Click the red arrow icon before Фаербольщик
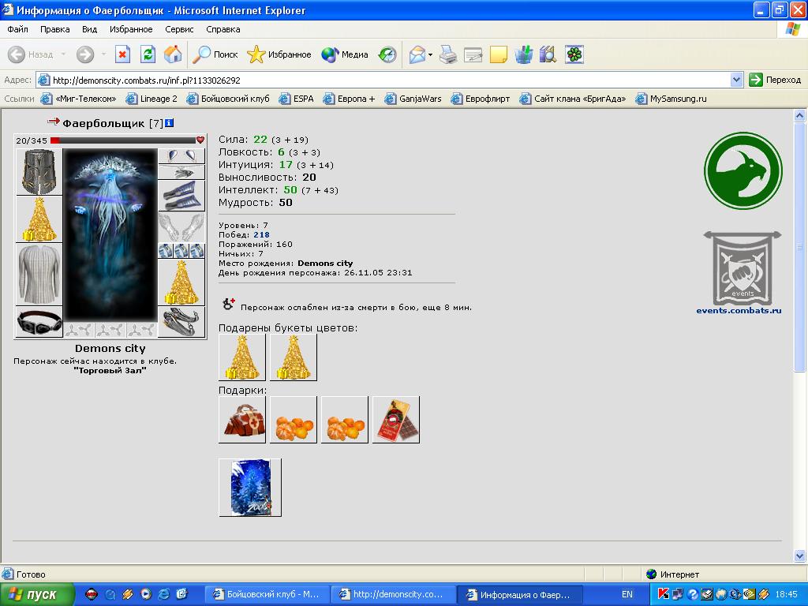808x606 pixels. 53,122
